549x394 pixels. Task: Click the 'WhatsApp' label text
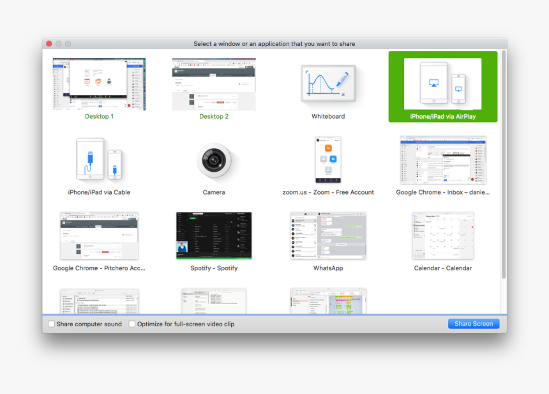point(328,268)
